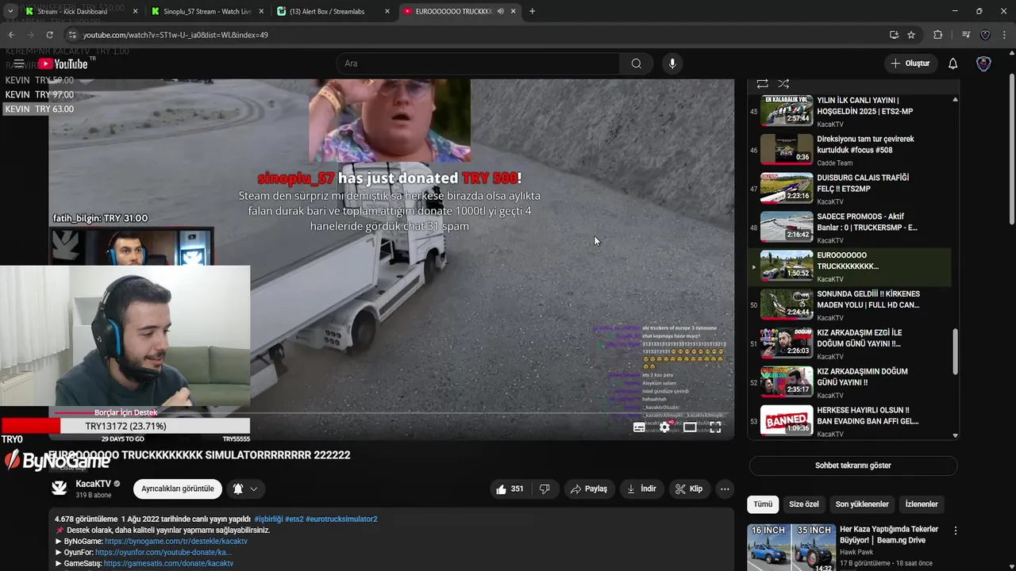Like the video (351 likes)
This screenshot has height=571, width=1016.
tap(510, 489)
